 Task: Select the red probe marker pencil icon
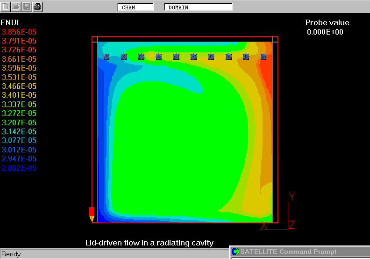[92, 214]
